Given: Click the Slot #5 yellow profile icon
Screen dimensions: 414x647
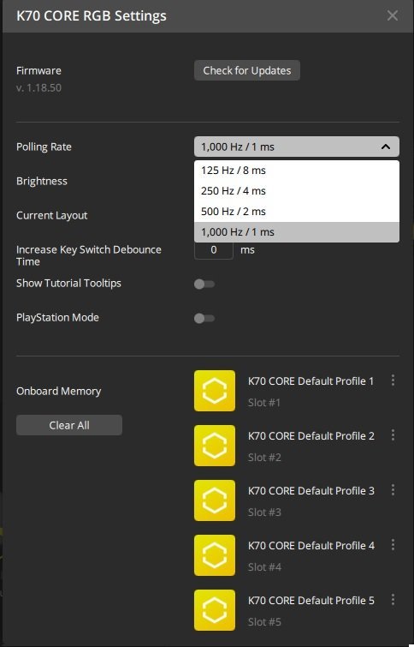Looking at the screenshot, I should [215, 610].
